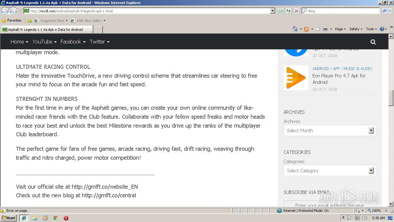394x222 pixels.
Task: Click the Bing search magnifier button
Action: click(384, 11)
